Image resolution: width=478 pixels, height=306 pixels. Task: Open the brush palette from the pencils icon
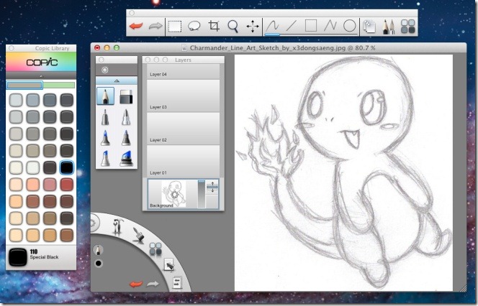tap(389, 27)
